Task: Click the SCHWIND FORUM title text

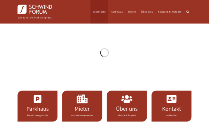Action: (41, 9)
